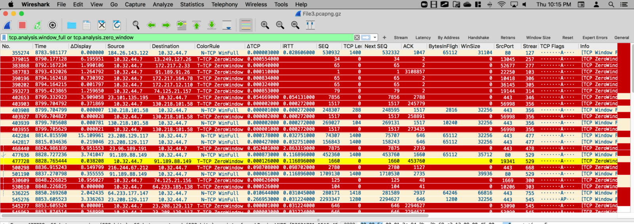Open capture options gear icon
Screen dimensions: 634x224
pyautogui.click(x=52, y=25)
